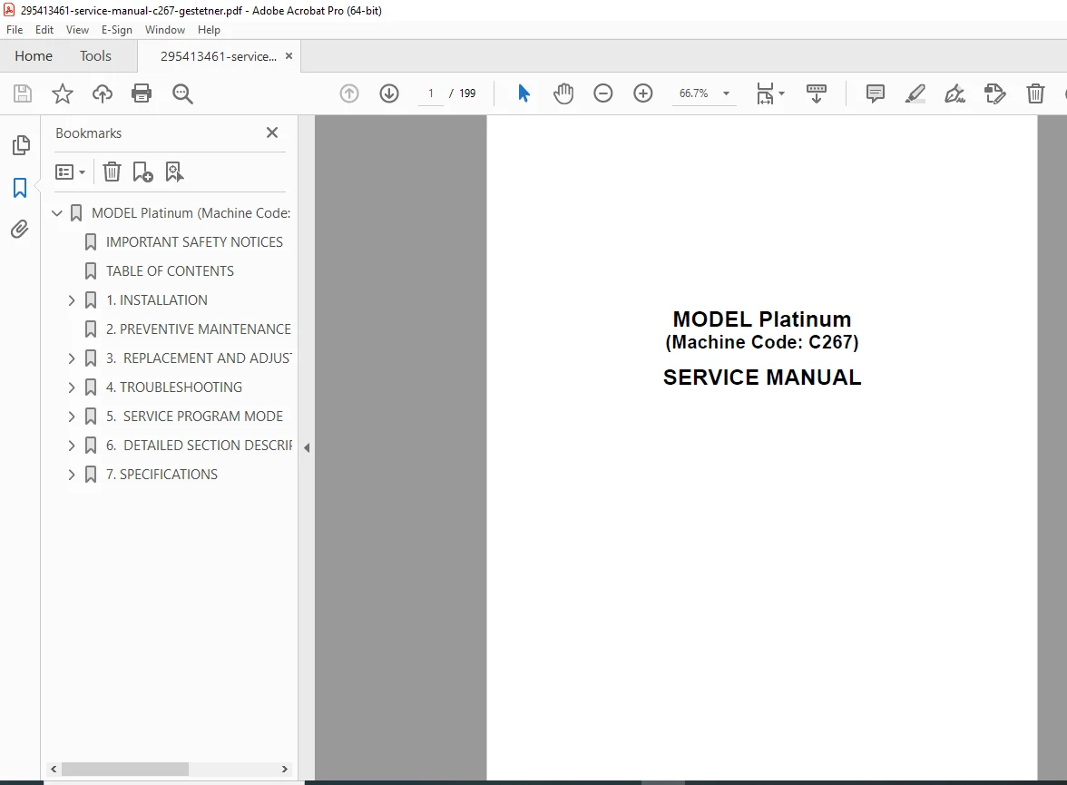Print the document
The height and width of the screenshot is (785, 1067).
point(142,93)
